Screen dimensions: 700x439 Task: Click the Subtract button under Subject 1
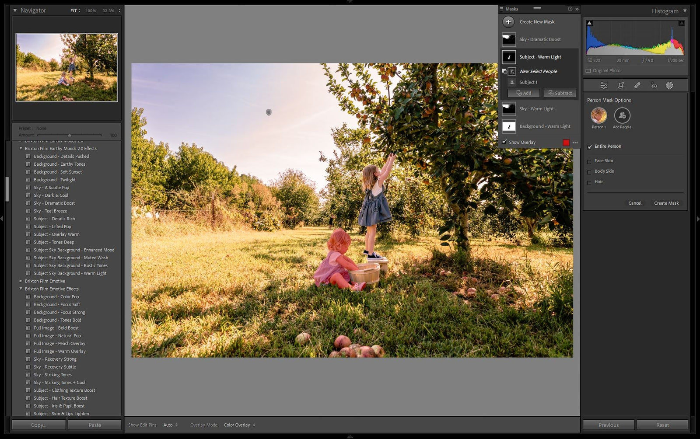(560, 93)
